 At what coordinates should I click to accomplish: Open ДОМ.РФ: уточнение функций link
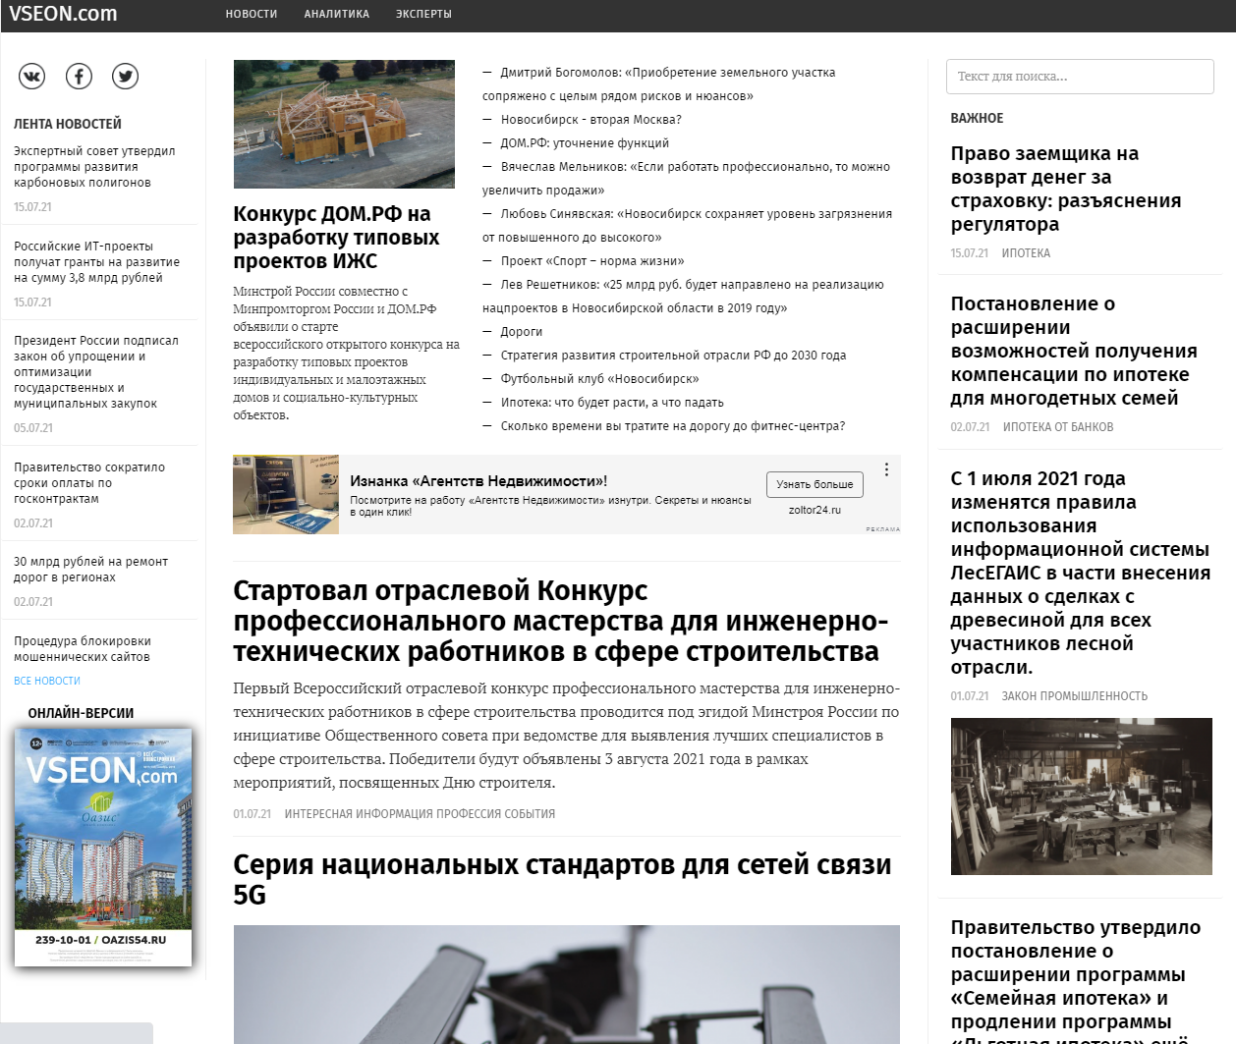point(585,143)
